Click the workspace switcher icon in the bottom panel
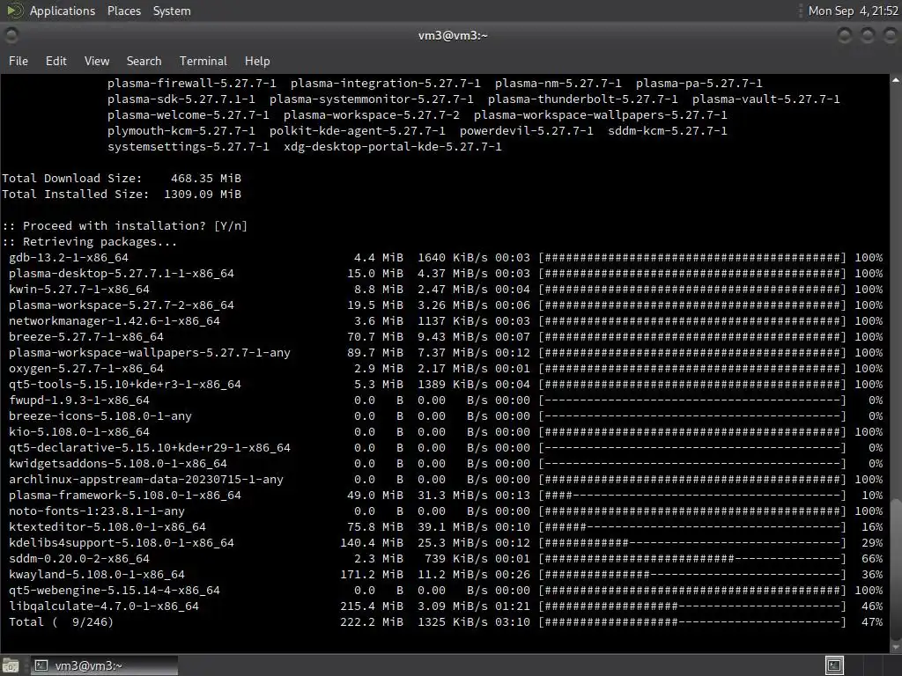Viewport: 902px width, 676px height. tap(834, 665)
